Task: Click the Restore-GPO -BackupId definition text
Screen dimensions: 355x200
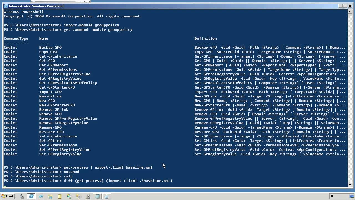Action: [x=270, y=132]
